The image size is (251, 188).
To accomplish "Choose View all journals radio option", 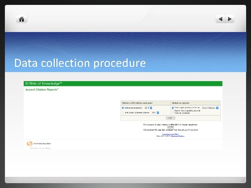I will coord(173,113).
